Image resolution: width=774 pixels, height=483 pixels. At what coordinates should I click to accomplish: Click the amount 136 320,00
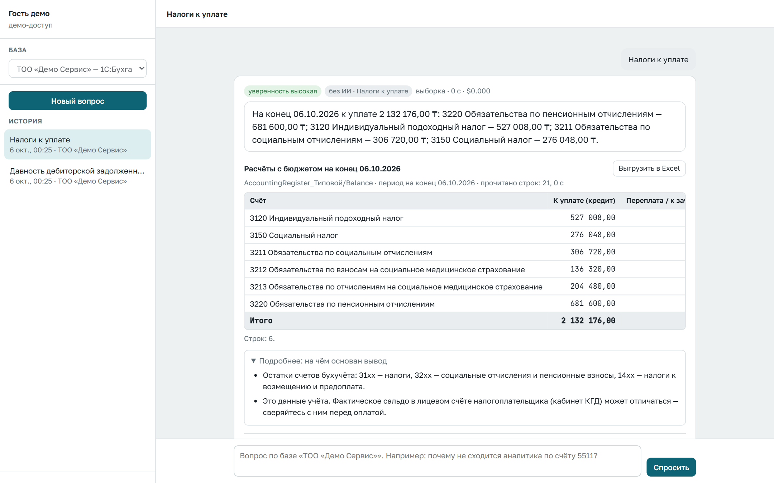tap(593, 269)
